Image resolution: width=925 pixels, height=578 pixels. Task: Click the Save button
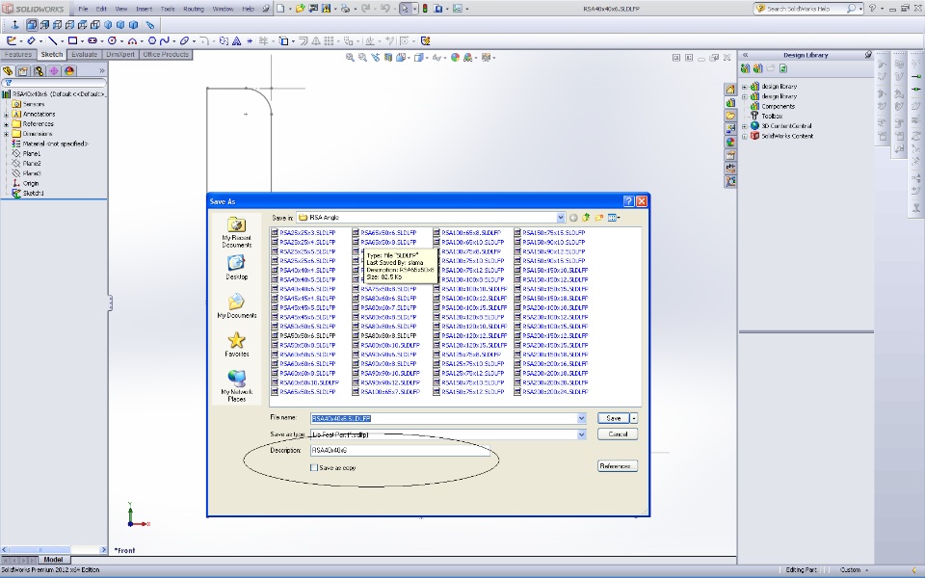pos(614,418)
